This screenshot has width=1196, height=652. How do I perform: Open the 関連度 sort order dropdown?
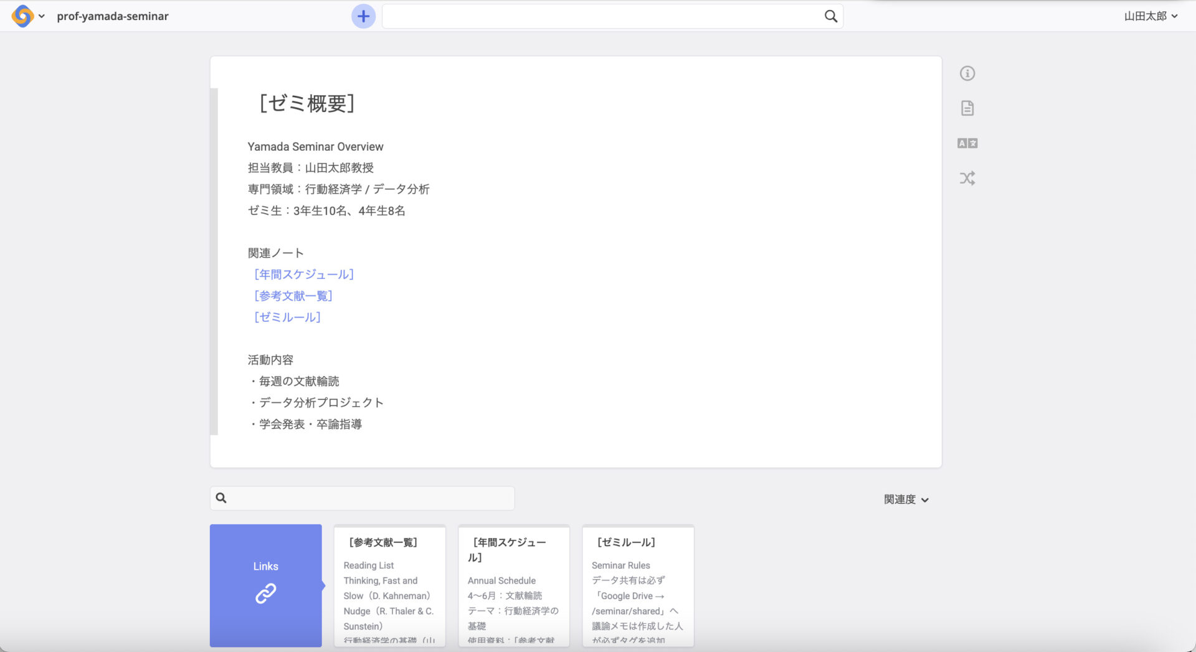pos(905,499)
